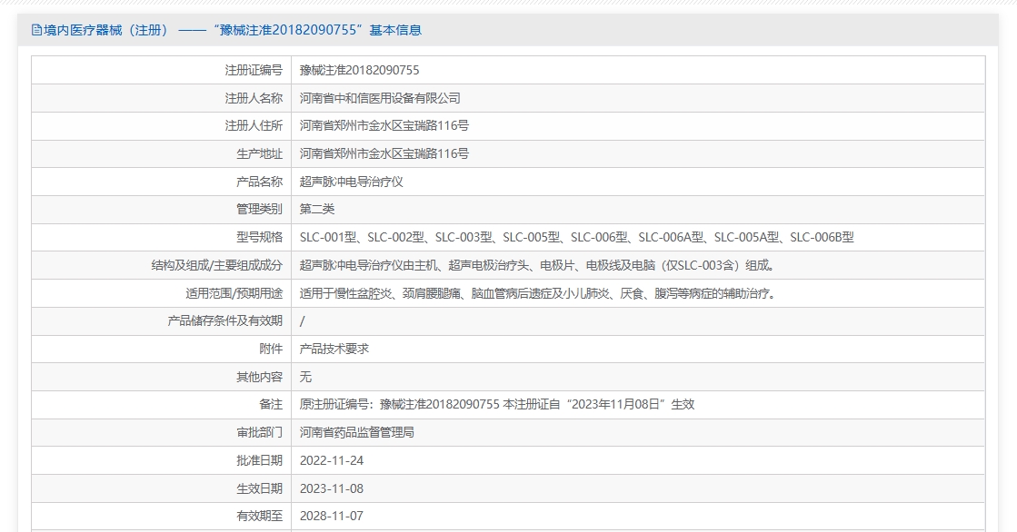
Task: Open the '产品技术要求' attachment
Action: click(x=334, y=349)
